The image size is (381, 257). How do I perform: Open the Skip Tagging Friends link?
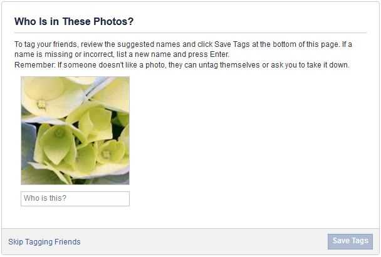point(44,242)
